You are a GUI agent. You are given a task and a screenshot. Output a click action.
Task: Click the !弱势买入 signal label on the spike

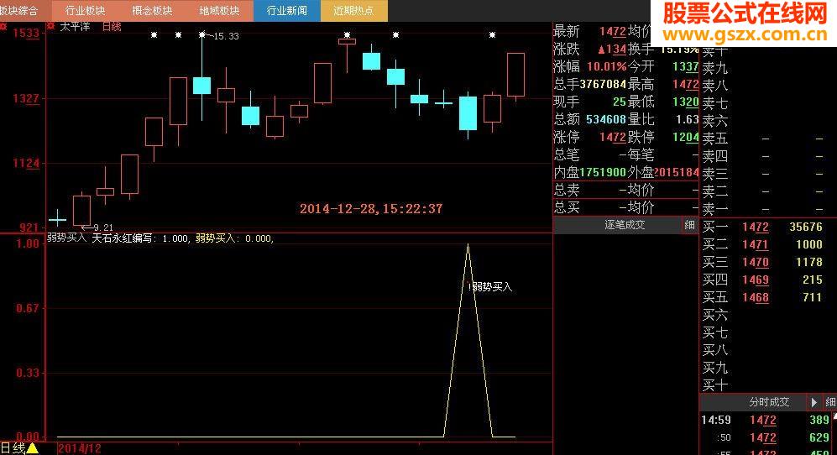click(490, 287)
